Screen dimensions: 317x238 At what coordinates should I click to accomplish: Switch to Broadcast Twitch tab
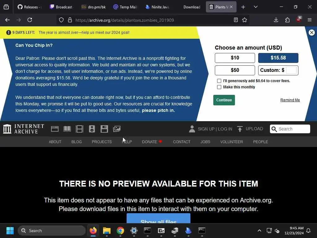coord(61,7)
